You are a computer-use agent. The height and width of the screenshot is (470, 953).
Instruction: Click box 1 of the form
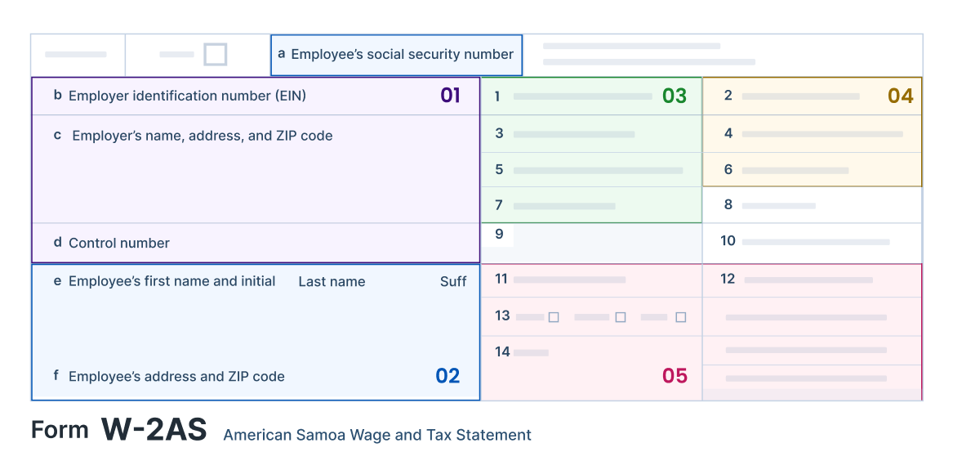coord(591,96)
